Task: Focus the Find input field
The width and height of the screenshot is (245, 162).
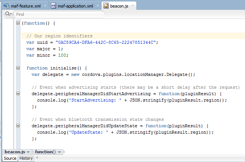Action: pos(59,14)
